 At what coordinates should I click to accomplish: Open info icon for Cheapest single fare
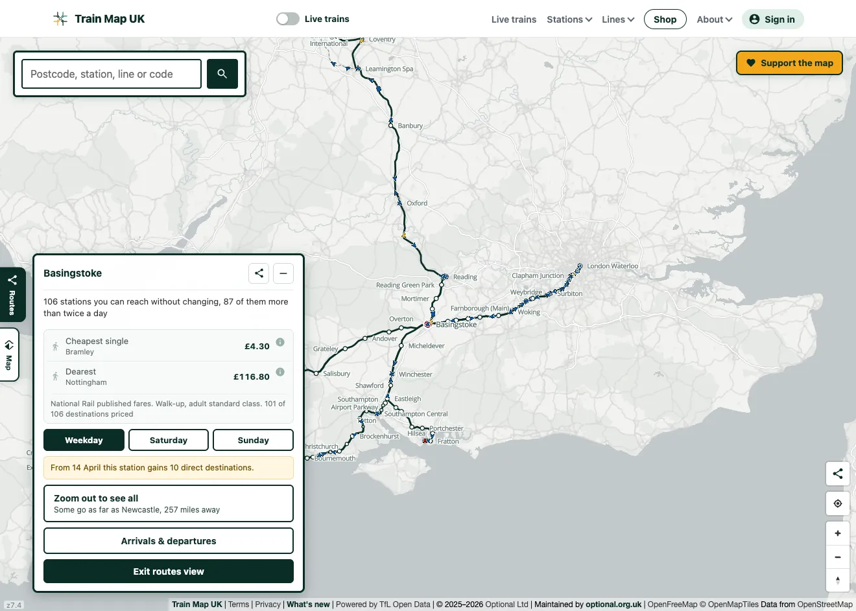(280, 342)
